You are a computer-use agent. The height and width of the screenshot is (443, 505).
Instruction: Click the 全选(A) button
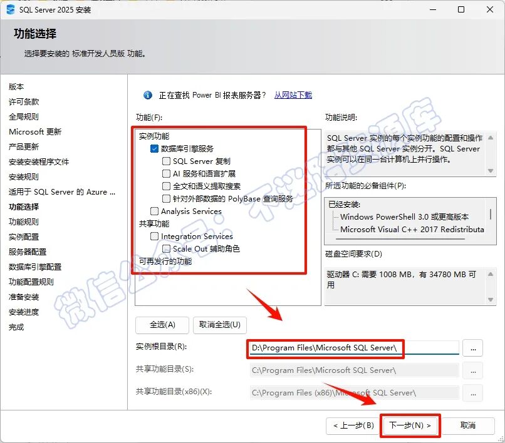point(162,325)
